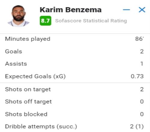Click the Goals value of 2
Screen dimensions: 150x132
coord(142,52)
